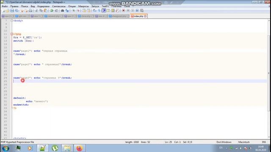Screen dimensions: 271x152
Task: Switch to the new 4 tab
Action: pyautogui.click(x=101, y=16)
